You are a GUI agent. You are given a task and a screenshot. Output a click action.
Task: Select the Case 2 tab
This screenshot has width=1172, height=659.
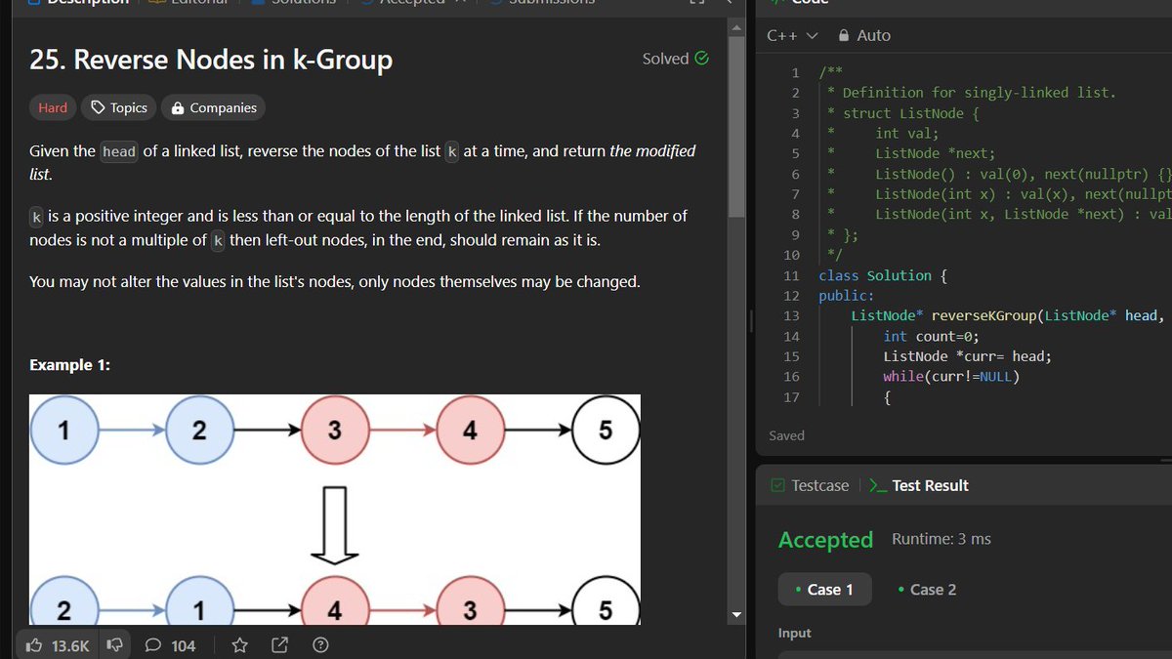point(927,590)
